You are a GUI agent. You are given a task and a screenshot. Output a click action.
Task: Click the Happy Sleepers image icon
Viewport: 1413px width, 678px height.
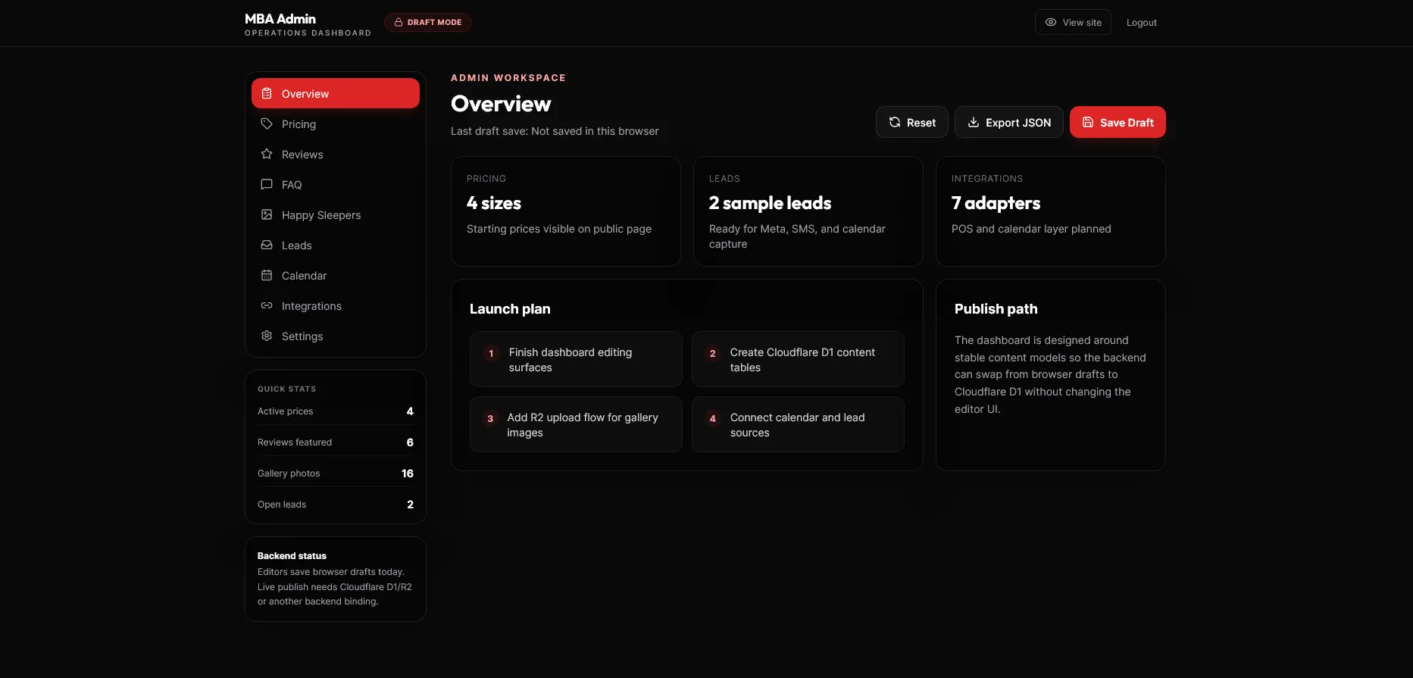tap(267, 214)
